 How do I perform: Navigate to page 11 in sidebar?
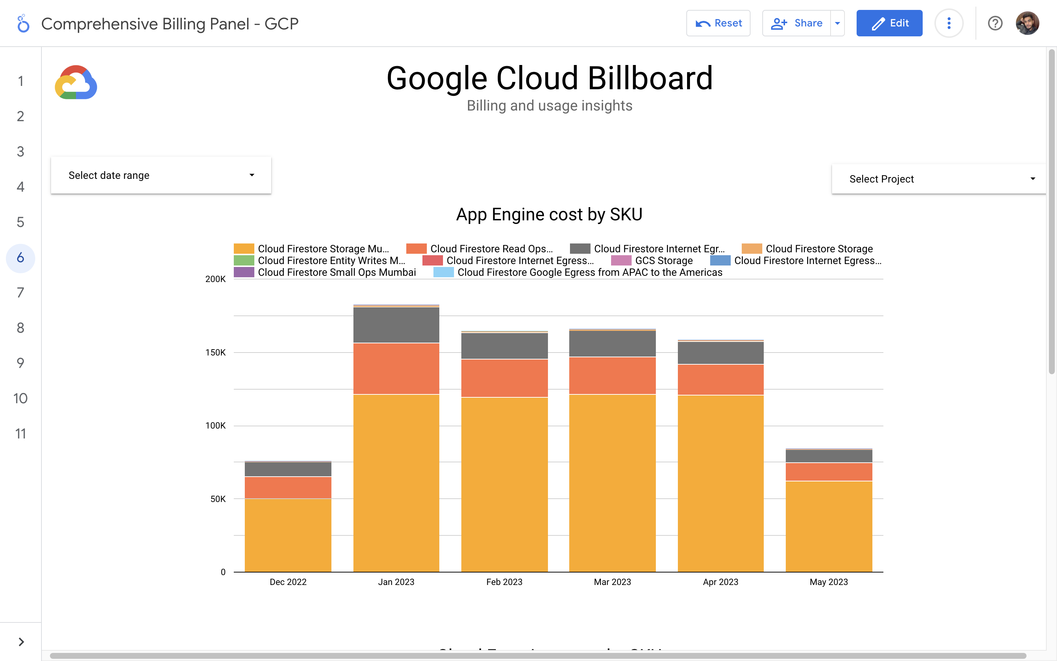point(21,434)
